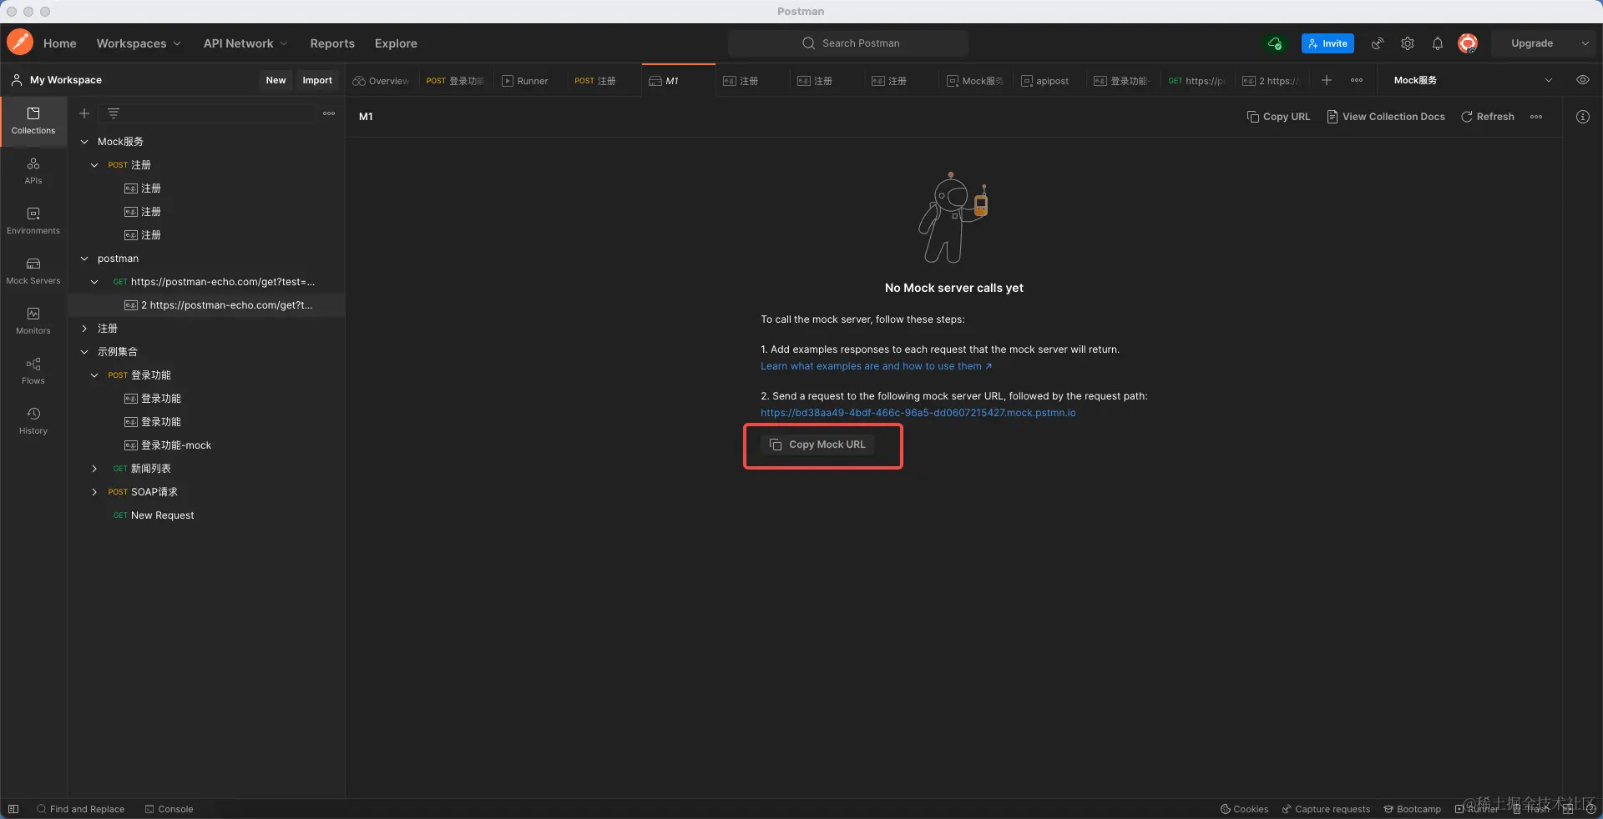This screenshot has width=1603, height=819.
Task: Collapse the Mock服务 collection
Action: (84, 142)
